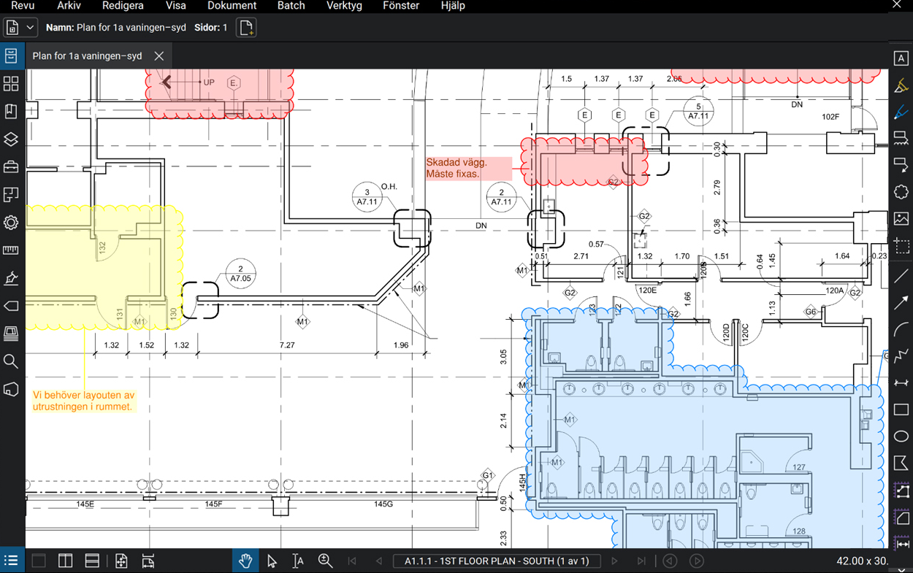Viewport: 913px width, 573px height.
Task: Open the Measurements ruler panel
Action: coord(11,250)
